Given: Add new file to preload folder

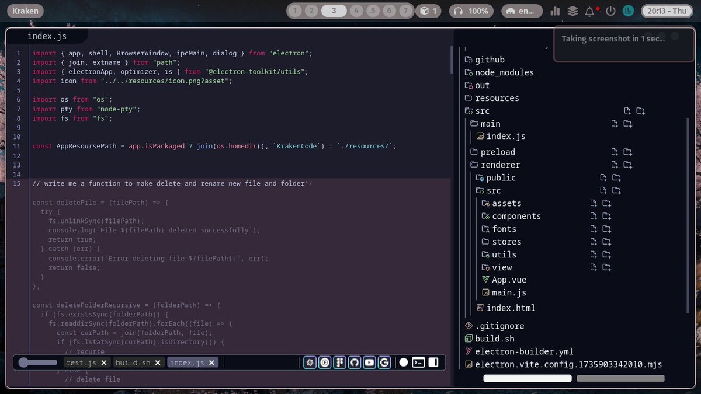Looking at the screenshot, I should (x=615, y=152).
